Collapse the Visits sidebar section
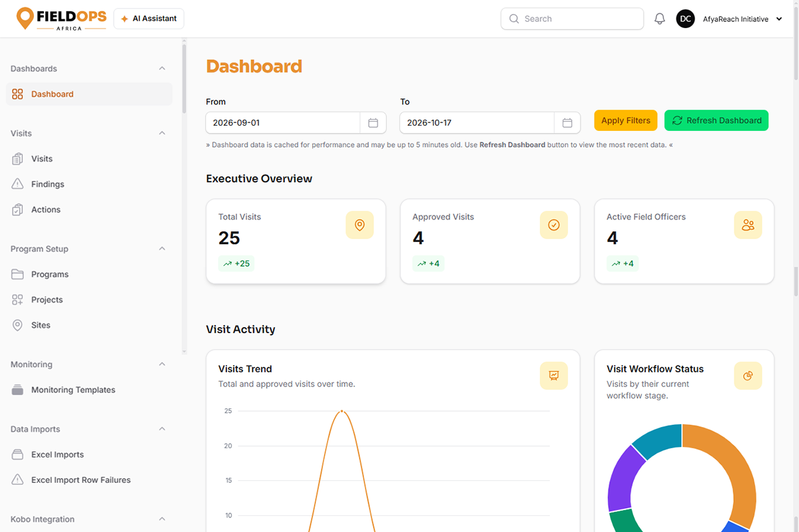799x532 pixels. 162,133
